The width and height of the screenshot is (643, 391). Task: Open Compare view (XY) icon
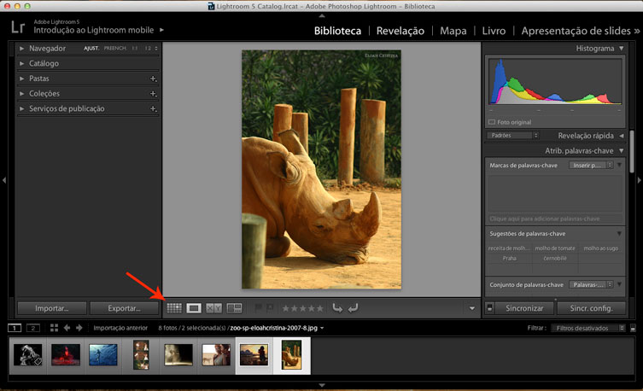click(x=214, y=307)
